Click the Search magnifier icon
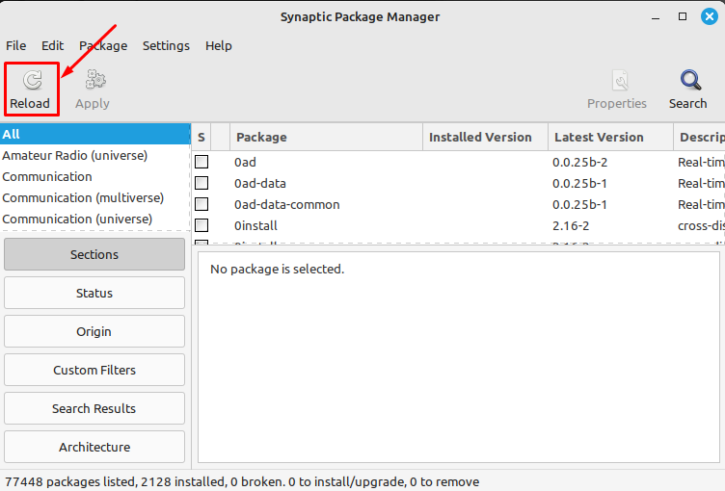 688,81
